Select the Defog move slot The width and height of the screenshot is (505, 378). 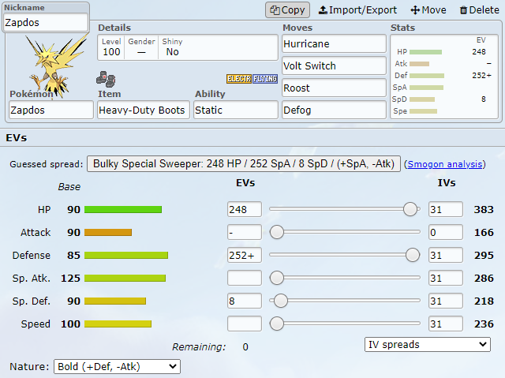(x=334, y=110)
